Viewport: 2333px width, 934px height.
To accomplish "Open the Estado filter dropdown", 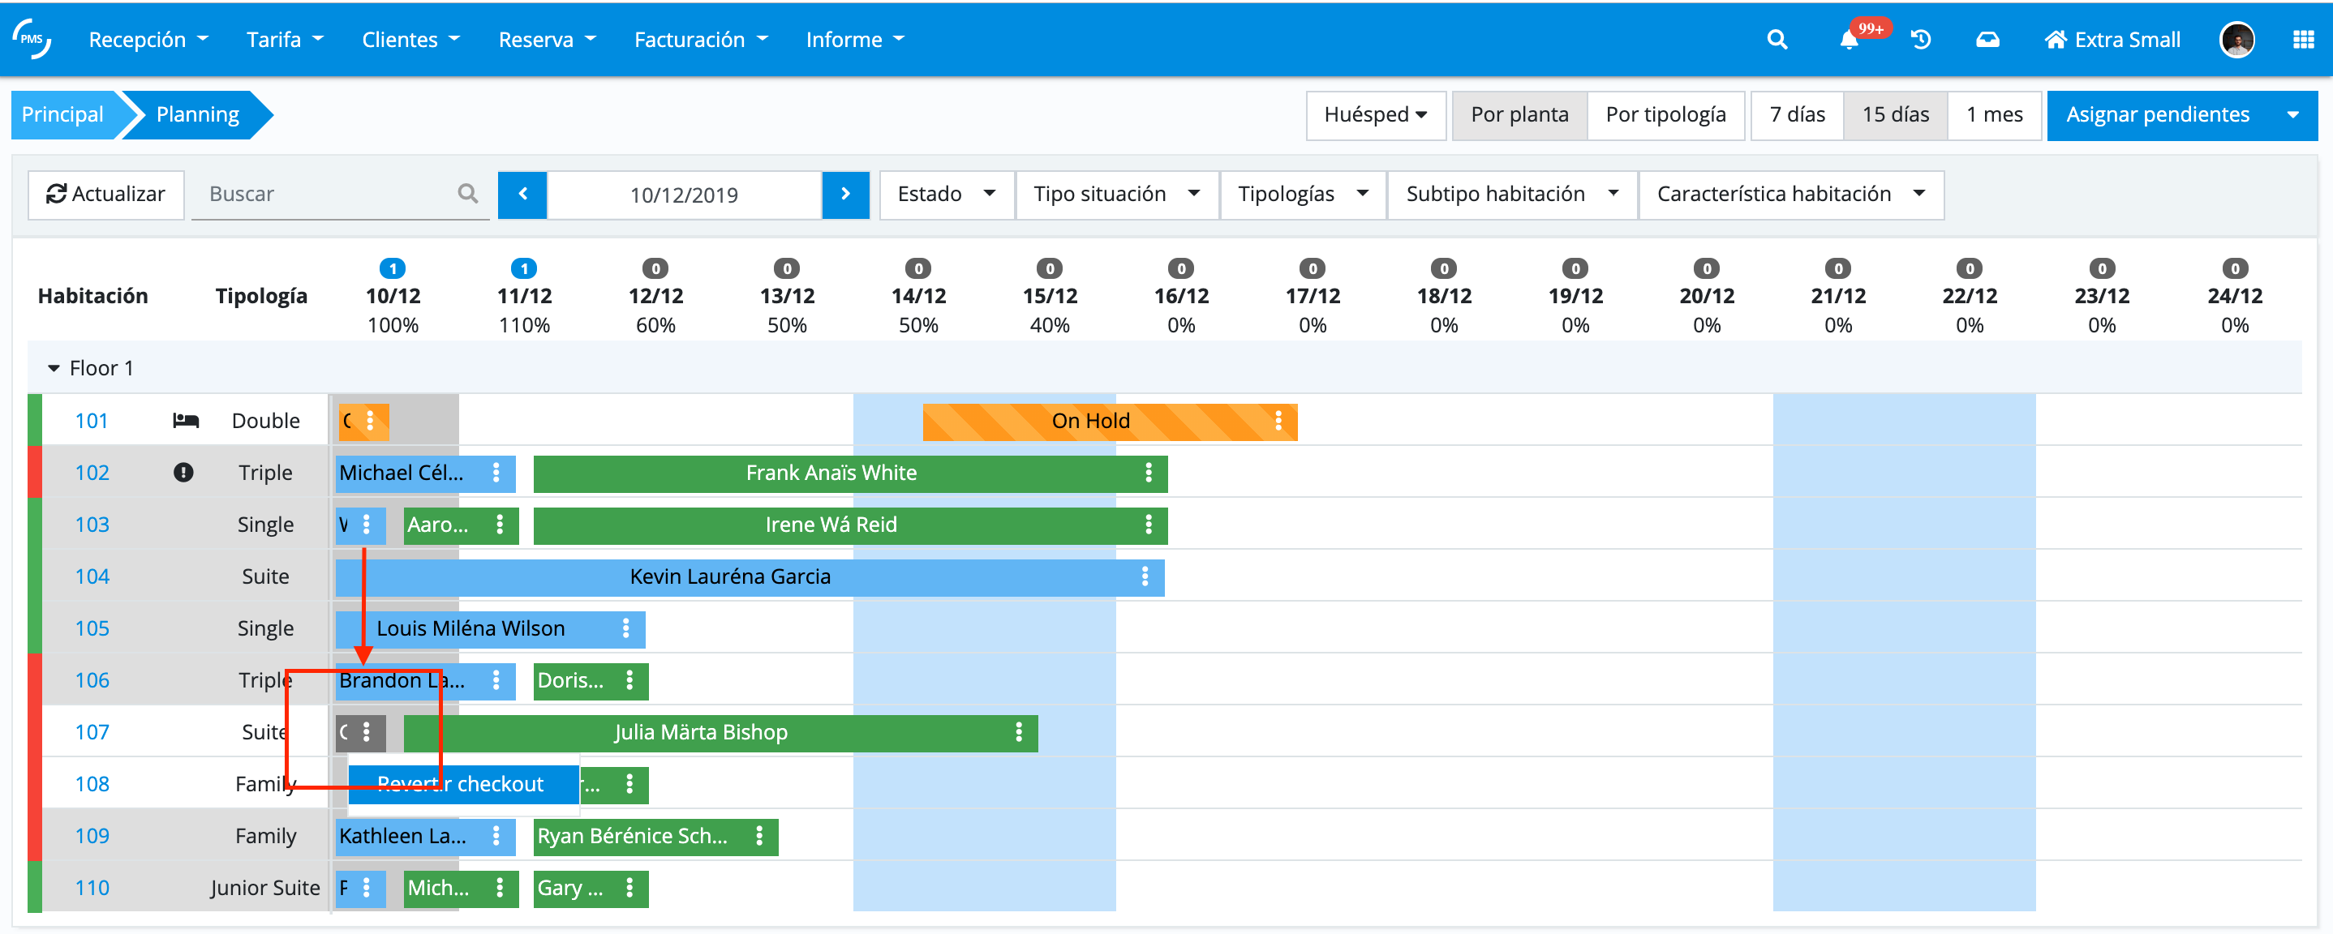I will (x=946, y=195).
